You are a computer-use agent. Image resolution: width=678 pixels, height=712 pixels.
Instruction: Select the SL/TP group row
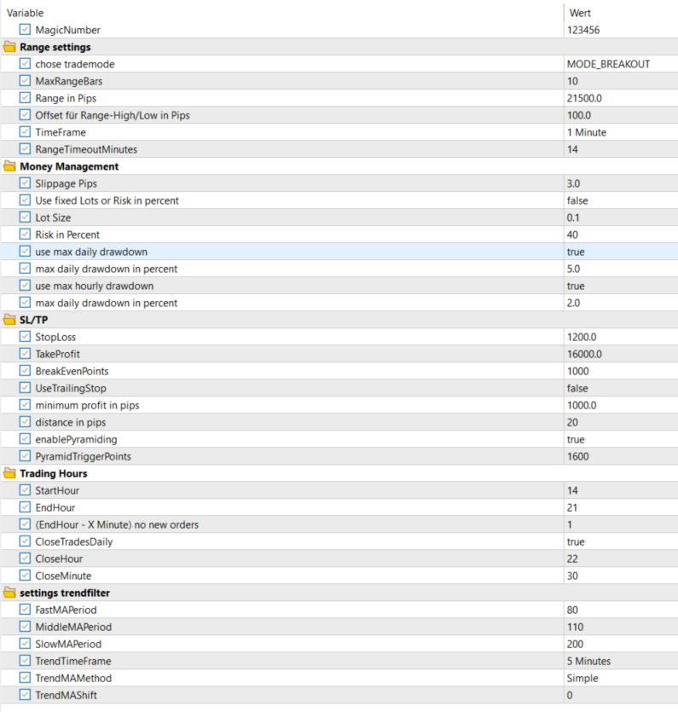point(339,320)
